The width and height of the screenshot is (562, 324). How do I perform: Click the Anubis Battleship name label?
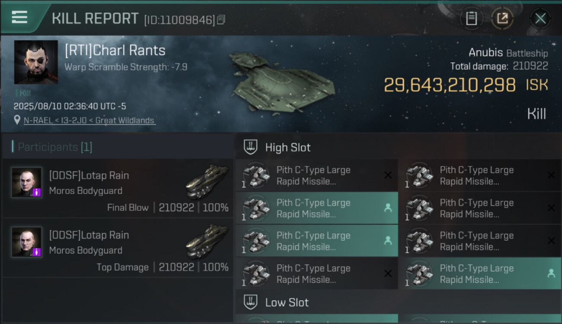(508, 53)
